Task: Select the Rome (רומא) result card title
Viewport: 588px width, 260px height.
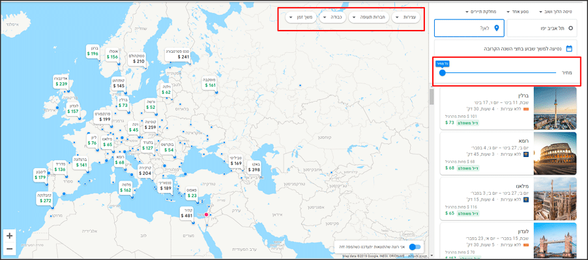Action: [x=523, y=141]
